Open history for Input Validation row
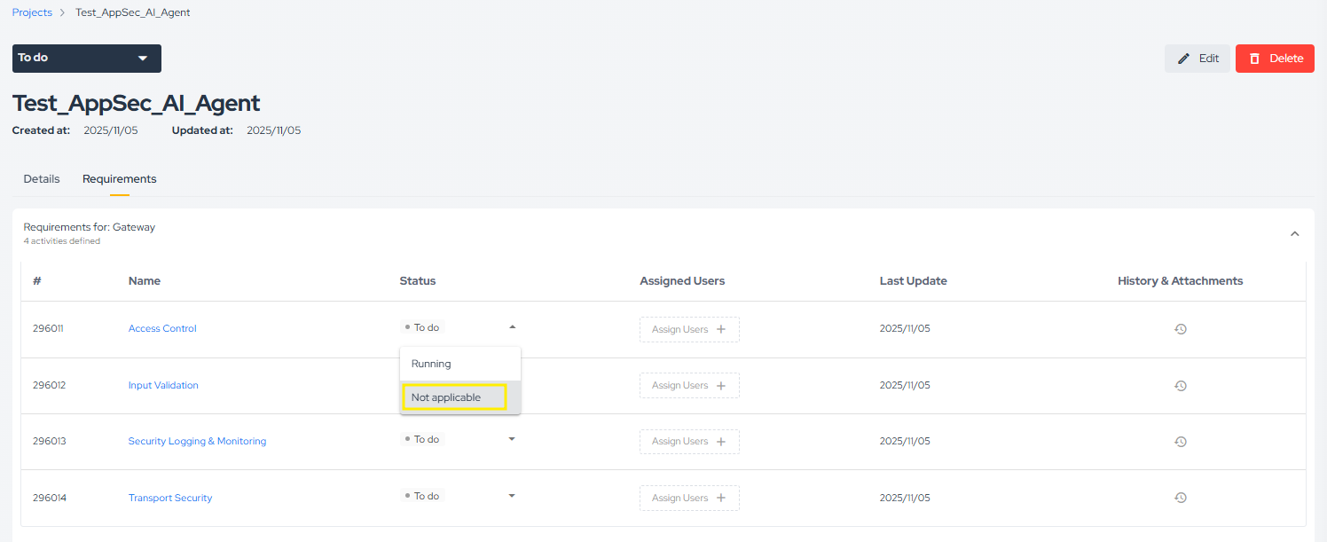This screenshot has height=542, width=1327. pos(1180,386)
